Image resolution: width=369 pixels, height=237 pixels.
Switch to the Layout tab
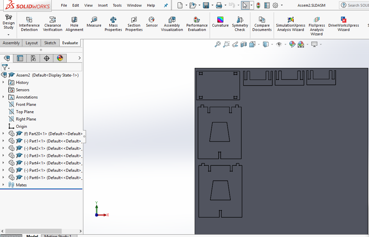click(x=32, y=43)
